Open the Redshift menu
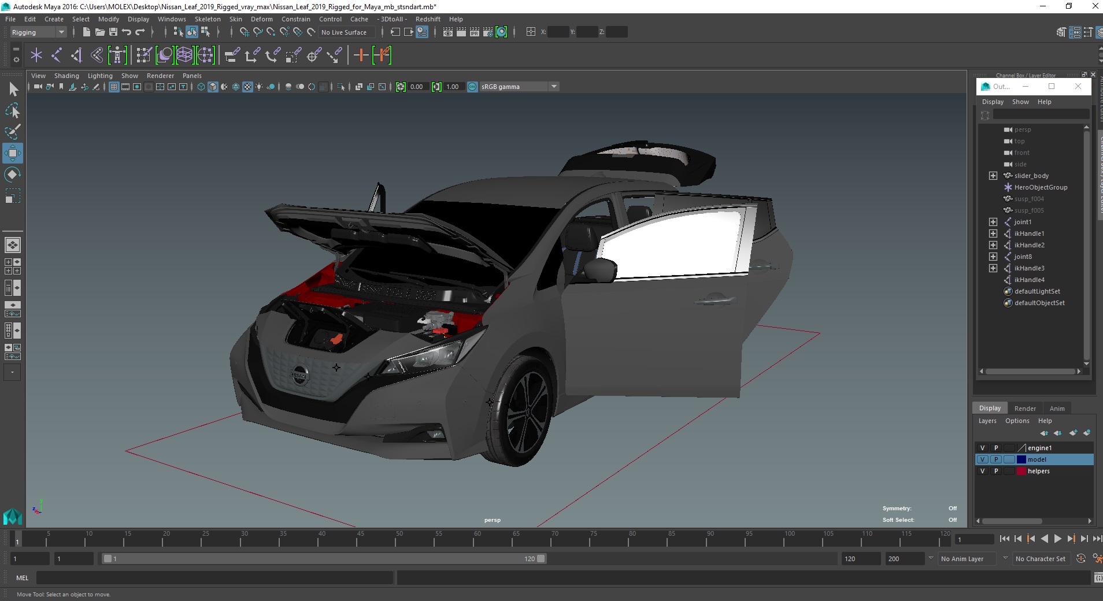Screen dimensions: 1103x601 click(x=428, y=19)
